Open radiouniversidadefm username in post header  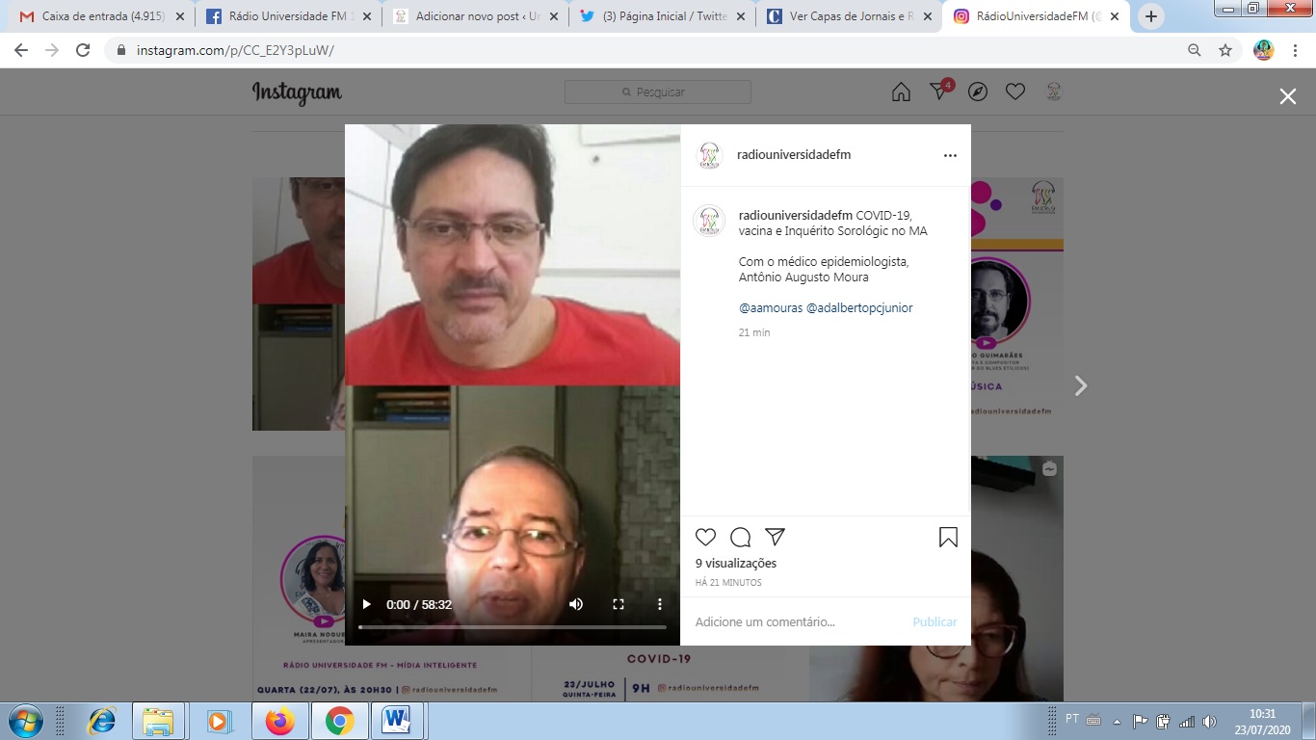click(x=794, y=155)
